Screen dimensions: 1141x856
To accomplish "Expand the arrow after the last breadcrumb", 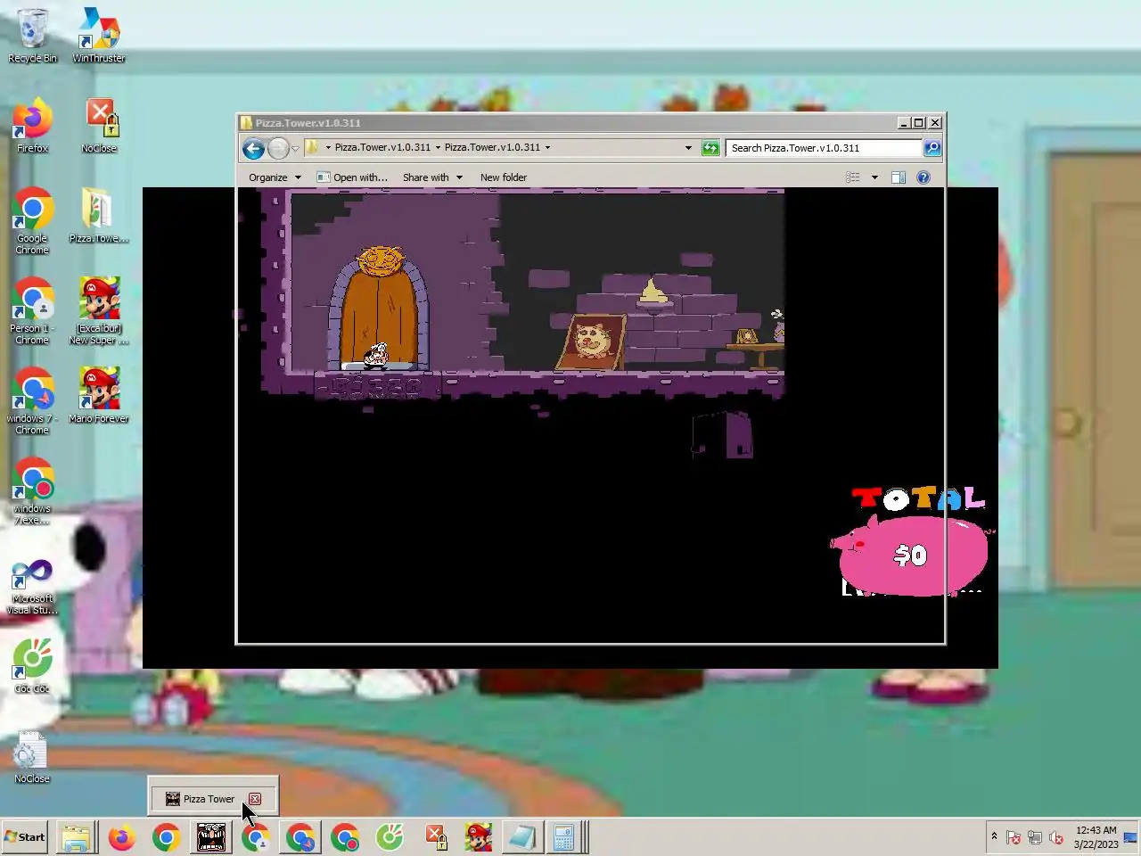I will tap(547, 148).
